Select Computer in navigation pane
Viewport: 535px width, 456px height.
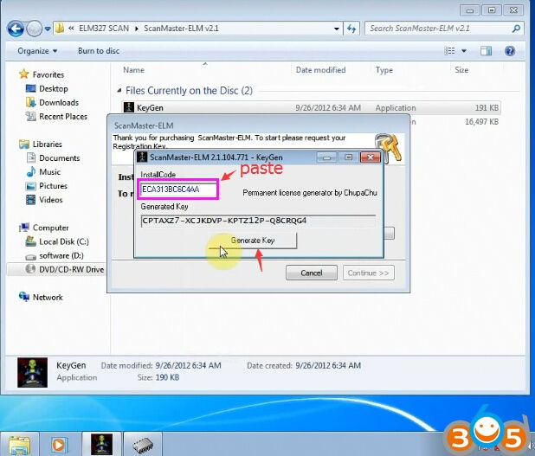click(x=50, y=228)
